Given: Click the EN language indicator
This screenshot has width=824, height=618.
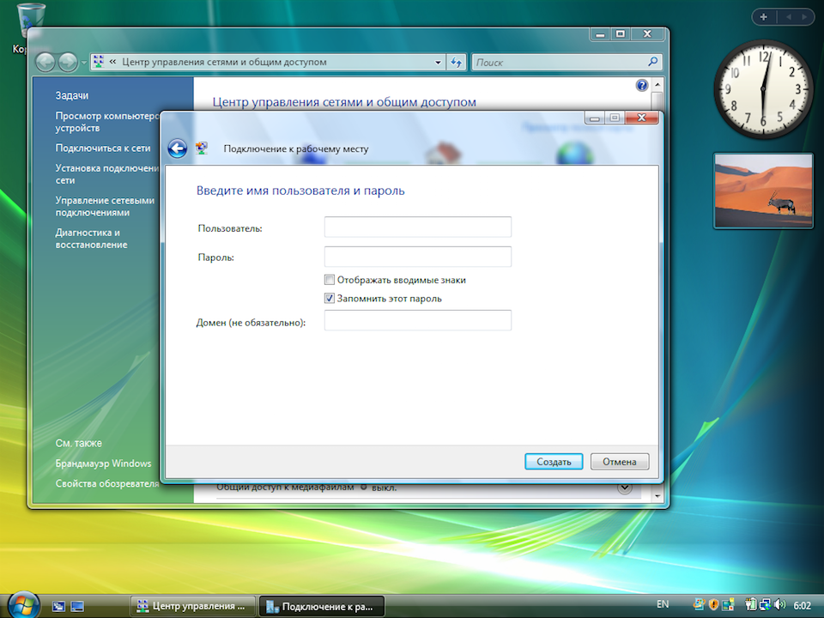Looking at the screenshot, I should point(662,604).
